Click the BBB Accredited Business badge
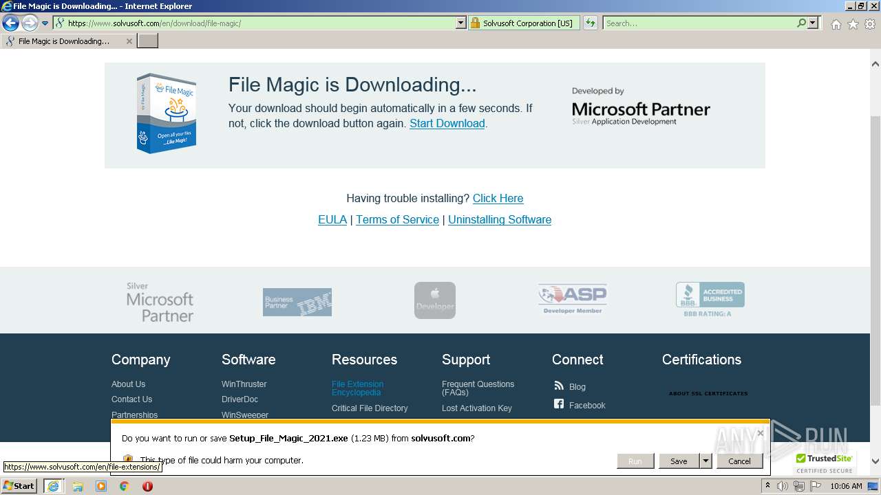Viewport: 881px width, 495px height. (710, 300)
